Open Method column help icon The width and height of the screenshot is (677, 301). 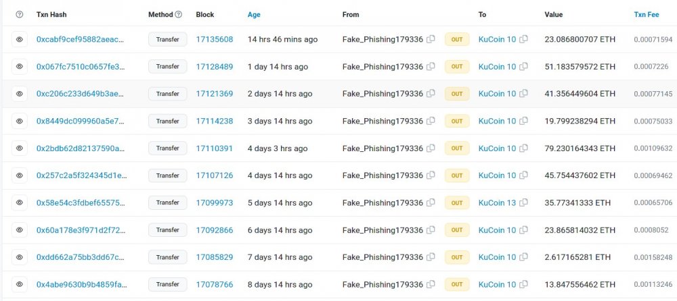(x=178, y=14)
